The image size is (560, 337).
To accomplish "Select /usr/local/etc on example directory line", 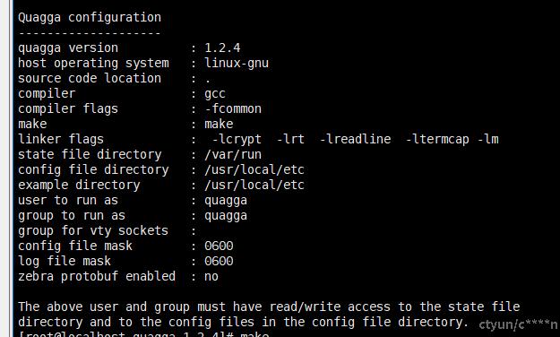I will [254, 185].
